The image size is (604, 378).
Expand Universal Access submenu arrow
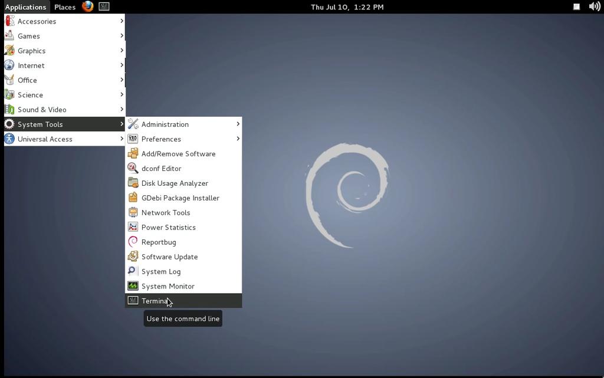tap(122, 139)
